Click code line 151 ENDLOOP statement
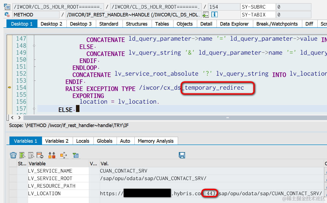327x203 pixels. [86, 68]
